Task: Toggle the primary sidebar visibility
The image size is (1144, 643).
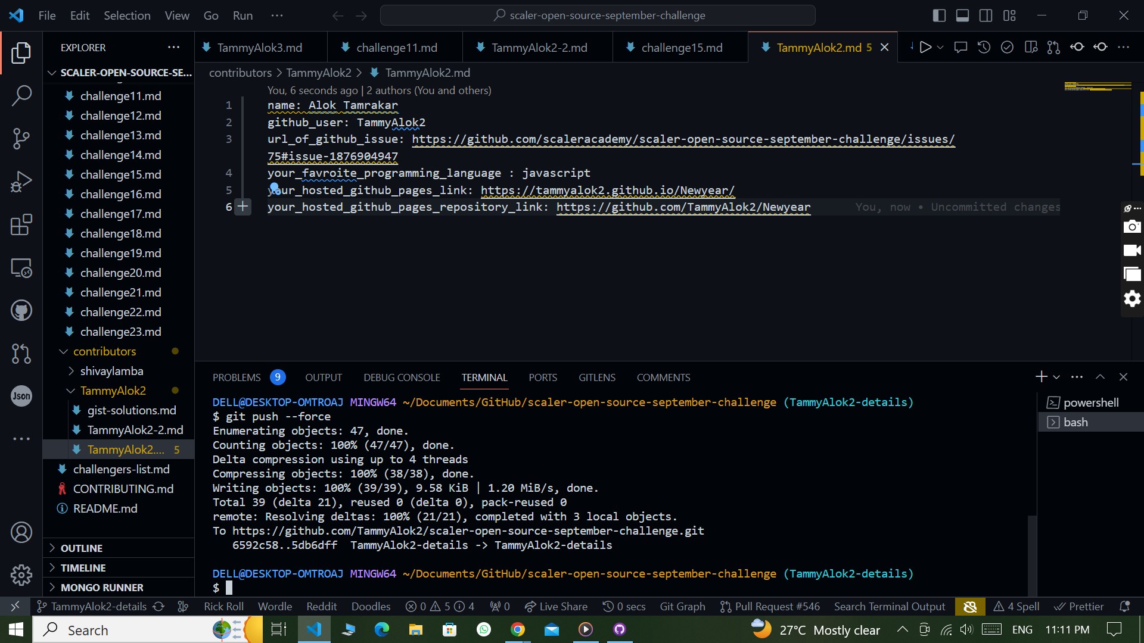Action: pyautogui.click(x=938, y=15)
